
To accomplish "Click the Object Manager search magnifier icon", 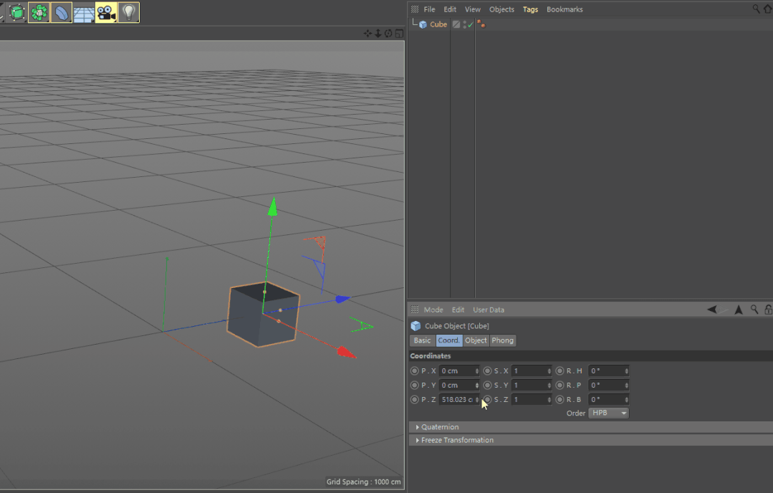I will coord(756,9).
